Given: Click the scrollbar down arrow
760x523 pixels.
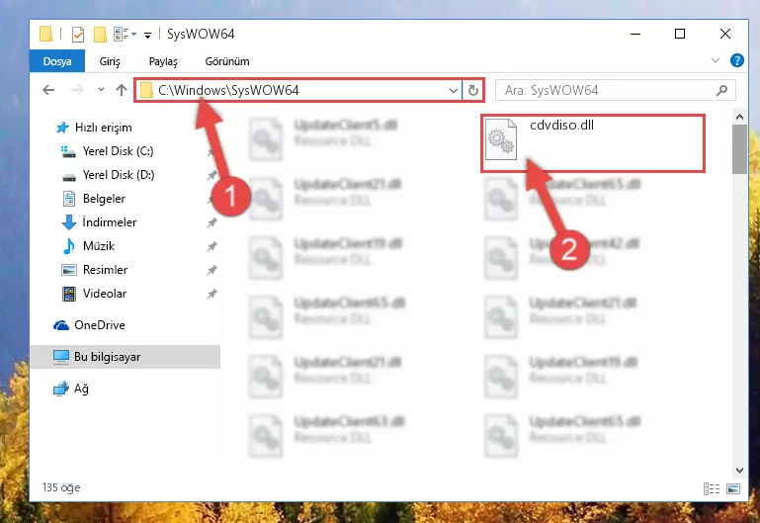Looking at the screenshot, I should pyautogui.click(x=739, y=471).
